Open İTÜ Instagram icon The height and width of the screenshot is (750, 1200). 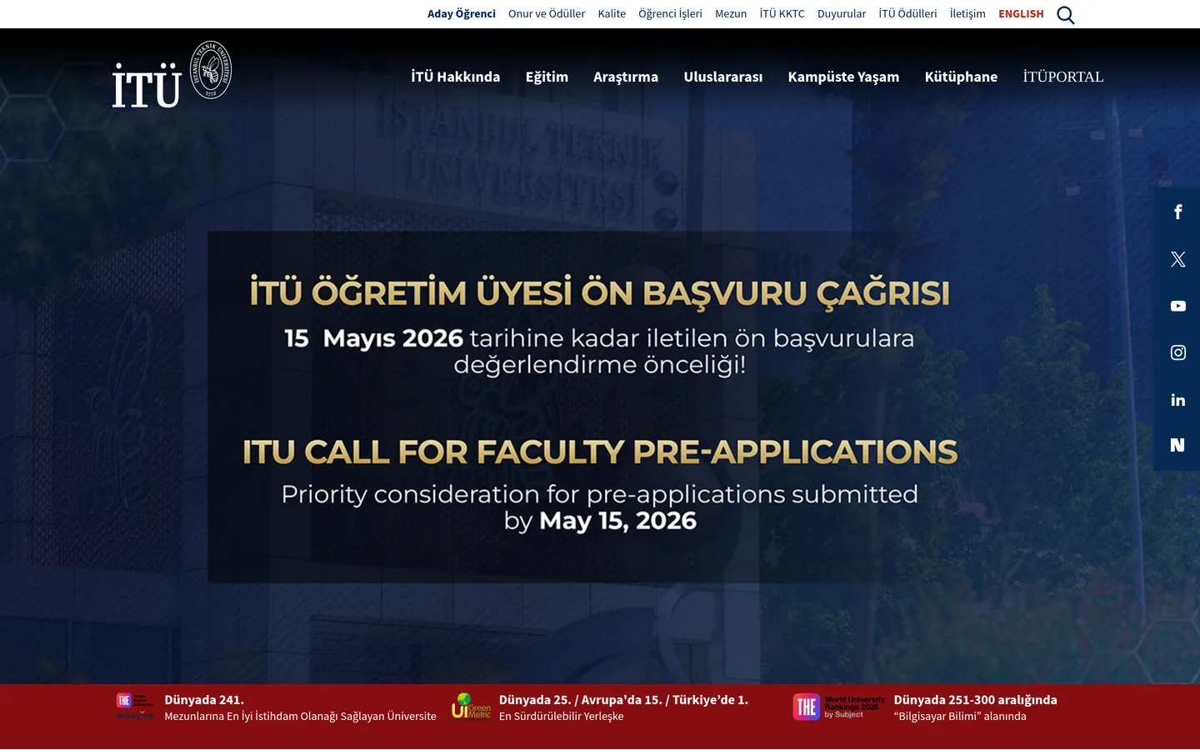(1177, 352)
